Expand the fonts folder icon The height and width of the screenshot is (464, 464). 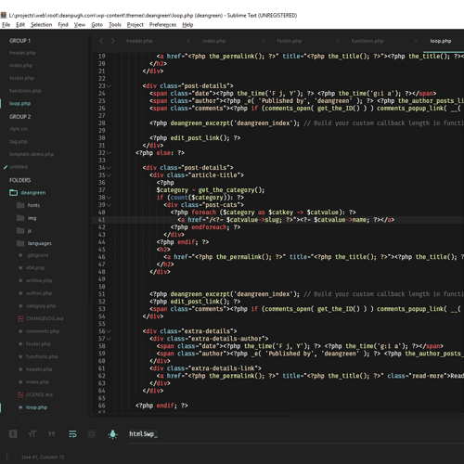(x=20, y=205)
